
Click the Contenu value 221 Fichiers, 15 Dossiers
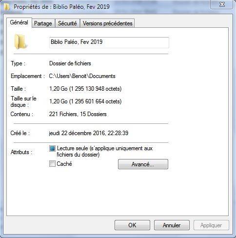(x=78, y=114)
